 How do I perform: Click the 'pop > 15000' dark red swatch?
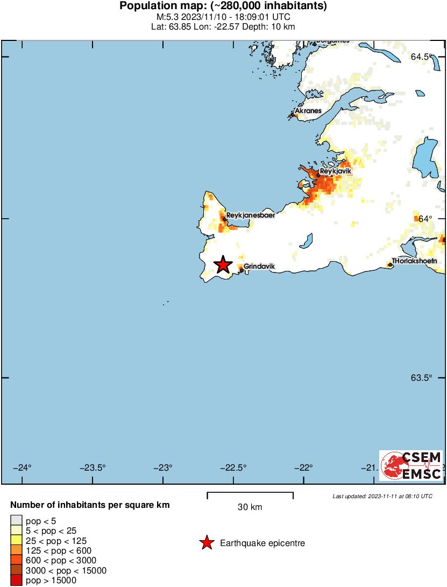(x=17, y=581)
